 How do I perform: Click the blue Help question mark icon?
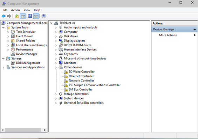click(30, 16)
